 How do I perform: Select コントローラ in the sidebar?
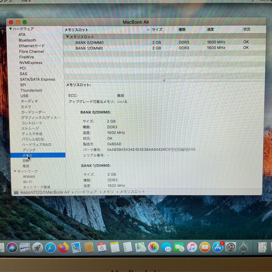31,123
